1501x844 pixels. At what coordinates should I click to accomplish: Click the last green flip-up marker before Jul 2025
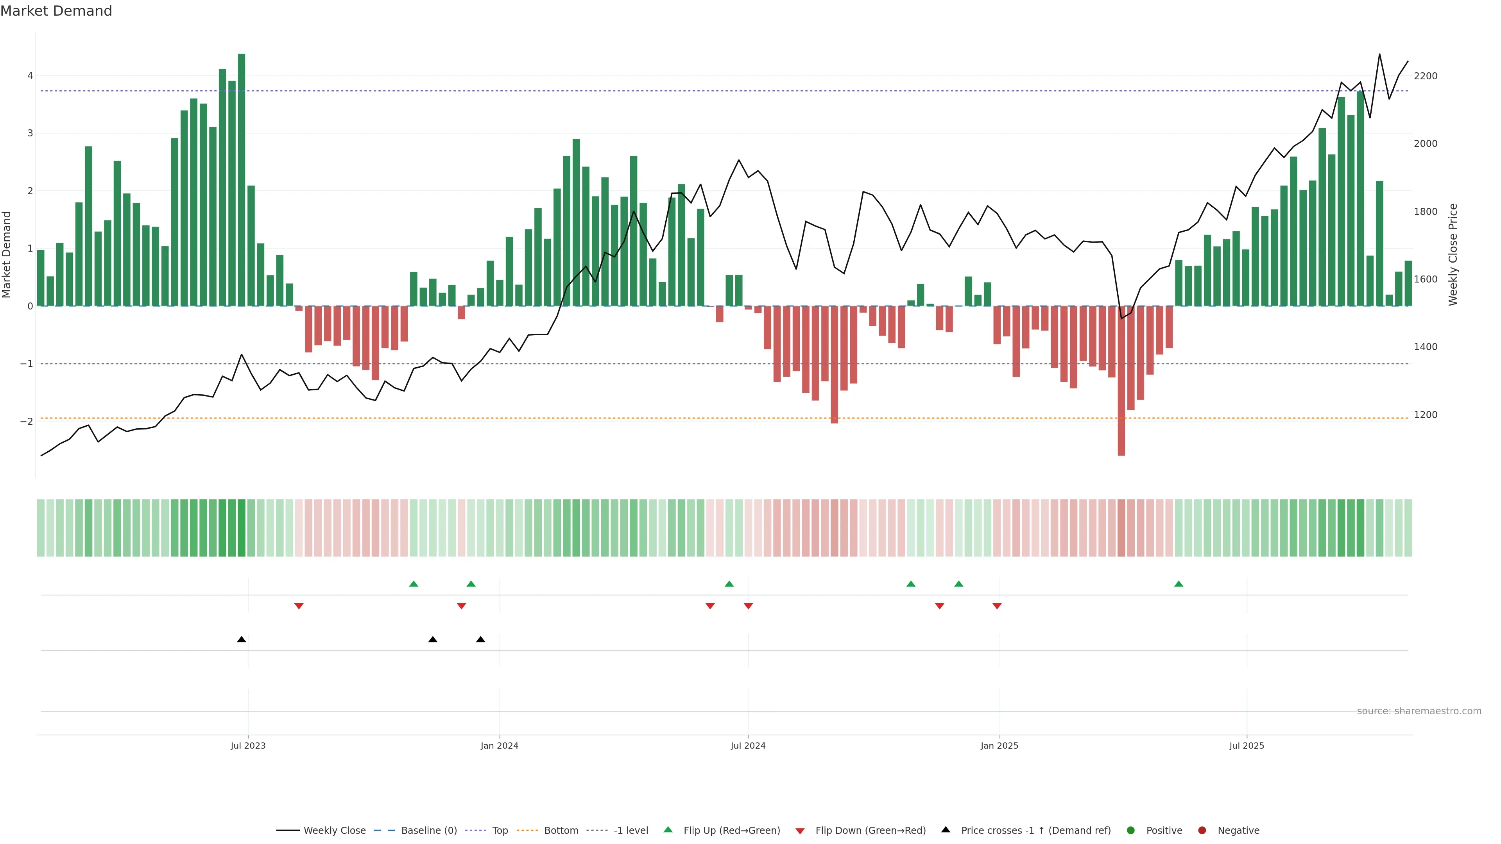tap(1178, 584)
